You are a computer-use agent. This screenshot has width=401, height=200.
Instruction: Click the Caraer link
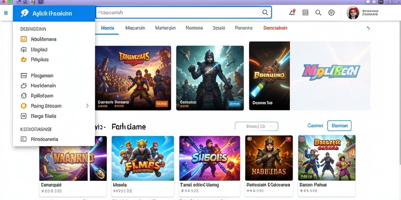click(315, 125)
